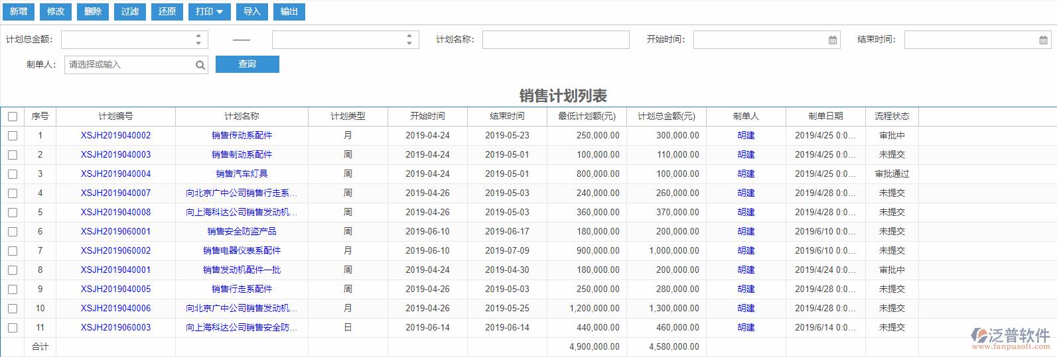Decrease second 计划总金额 range value down arrow
The image size is (1057, 357).
tap(409, 44)
